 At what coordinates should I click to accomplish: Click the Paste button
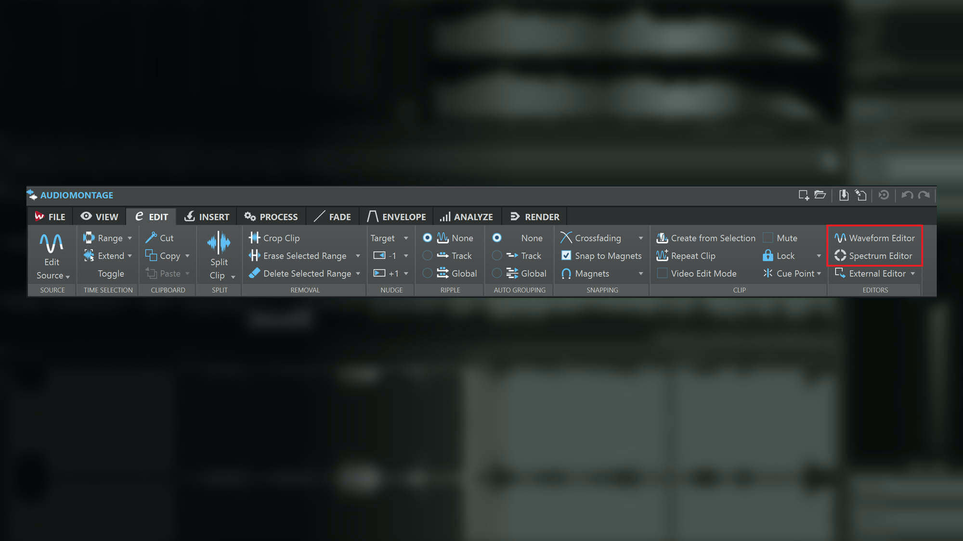point(164,273)
